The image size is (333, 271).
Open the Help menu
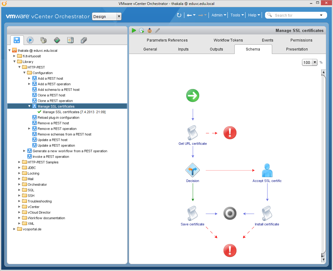(254, 15)
